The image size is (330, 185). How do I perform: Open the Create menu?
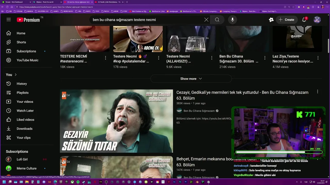pyautogui.click(x=286, y=20)
